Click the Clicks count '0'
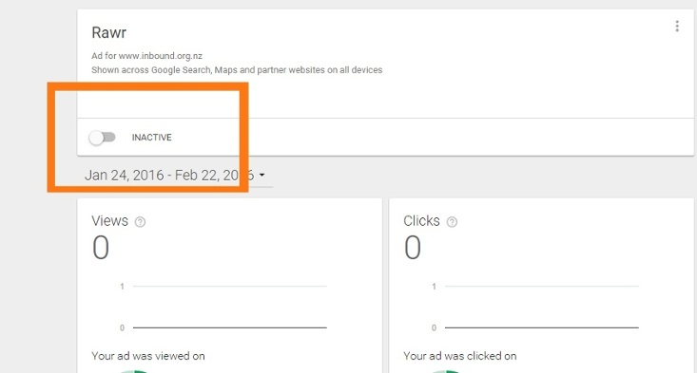 tap(413, 248)
